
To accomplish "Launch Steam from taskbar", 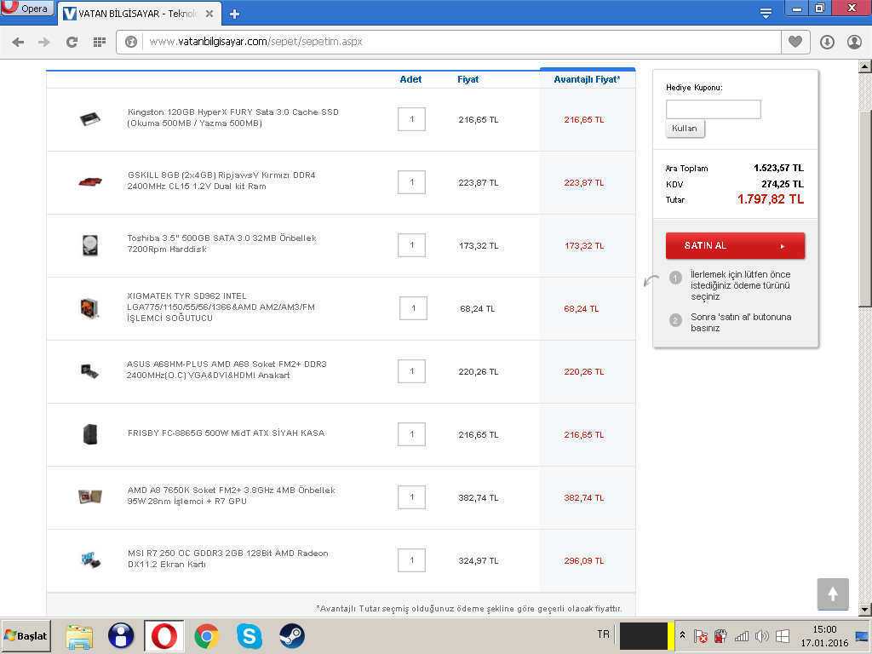I will (x=291, y=636).
